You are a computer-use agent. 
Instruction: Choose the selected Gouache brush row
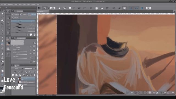pos(23,21)
